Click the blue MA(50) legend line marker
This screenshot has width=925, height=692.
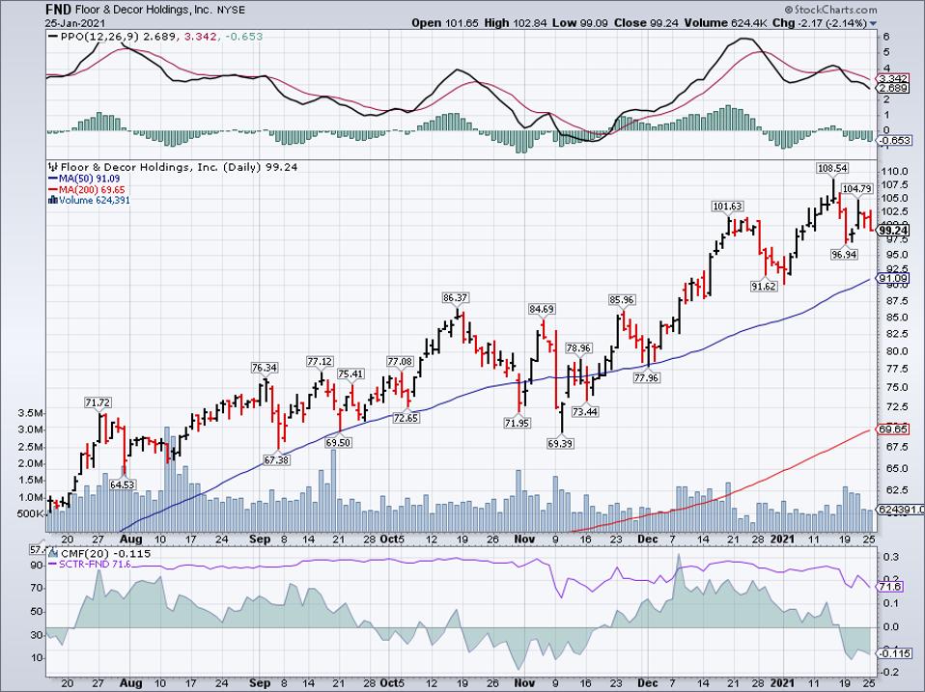pyautogui.click(x=49, y=178)
